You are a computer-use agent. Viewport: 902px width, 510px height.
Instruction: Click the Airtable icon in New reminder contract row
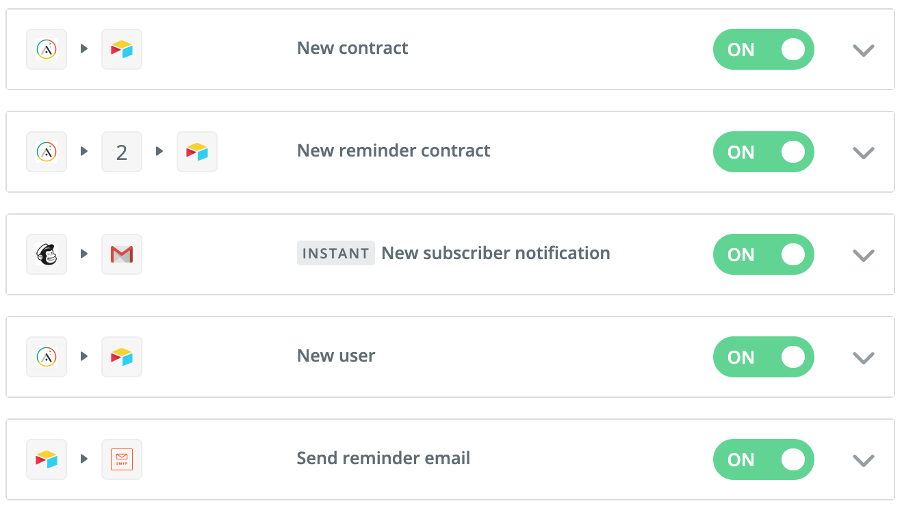197,152
